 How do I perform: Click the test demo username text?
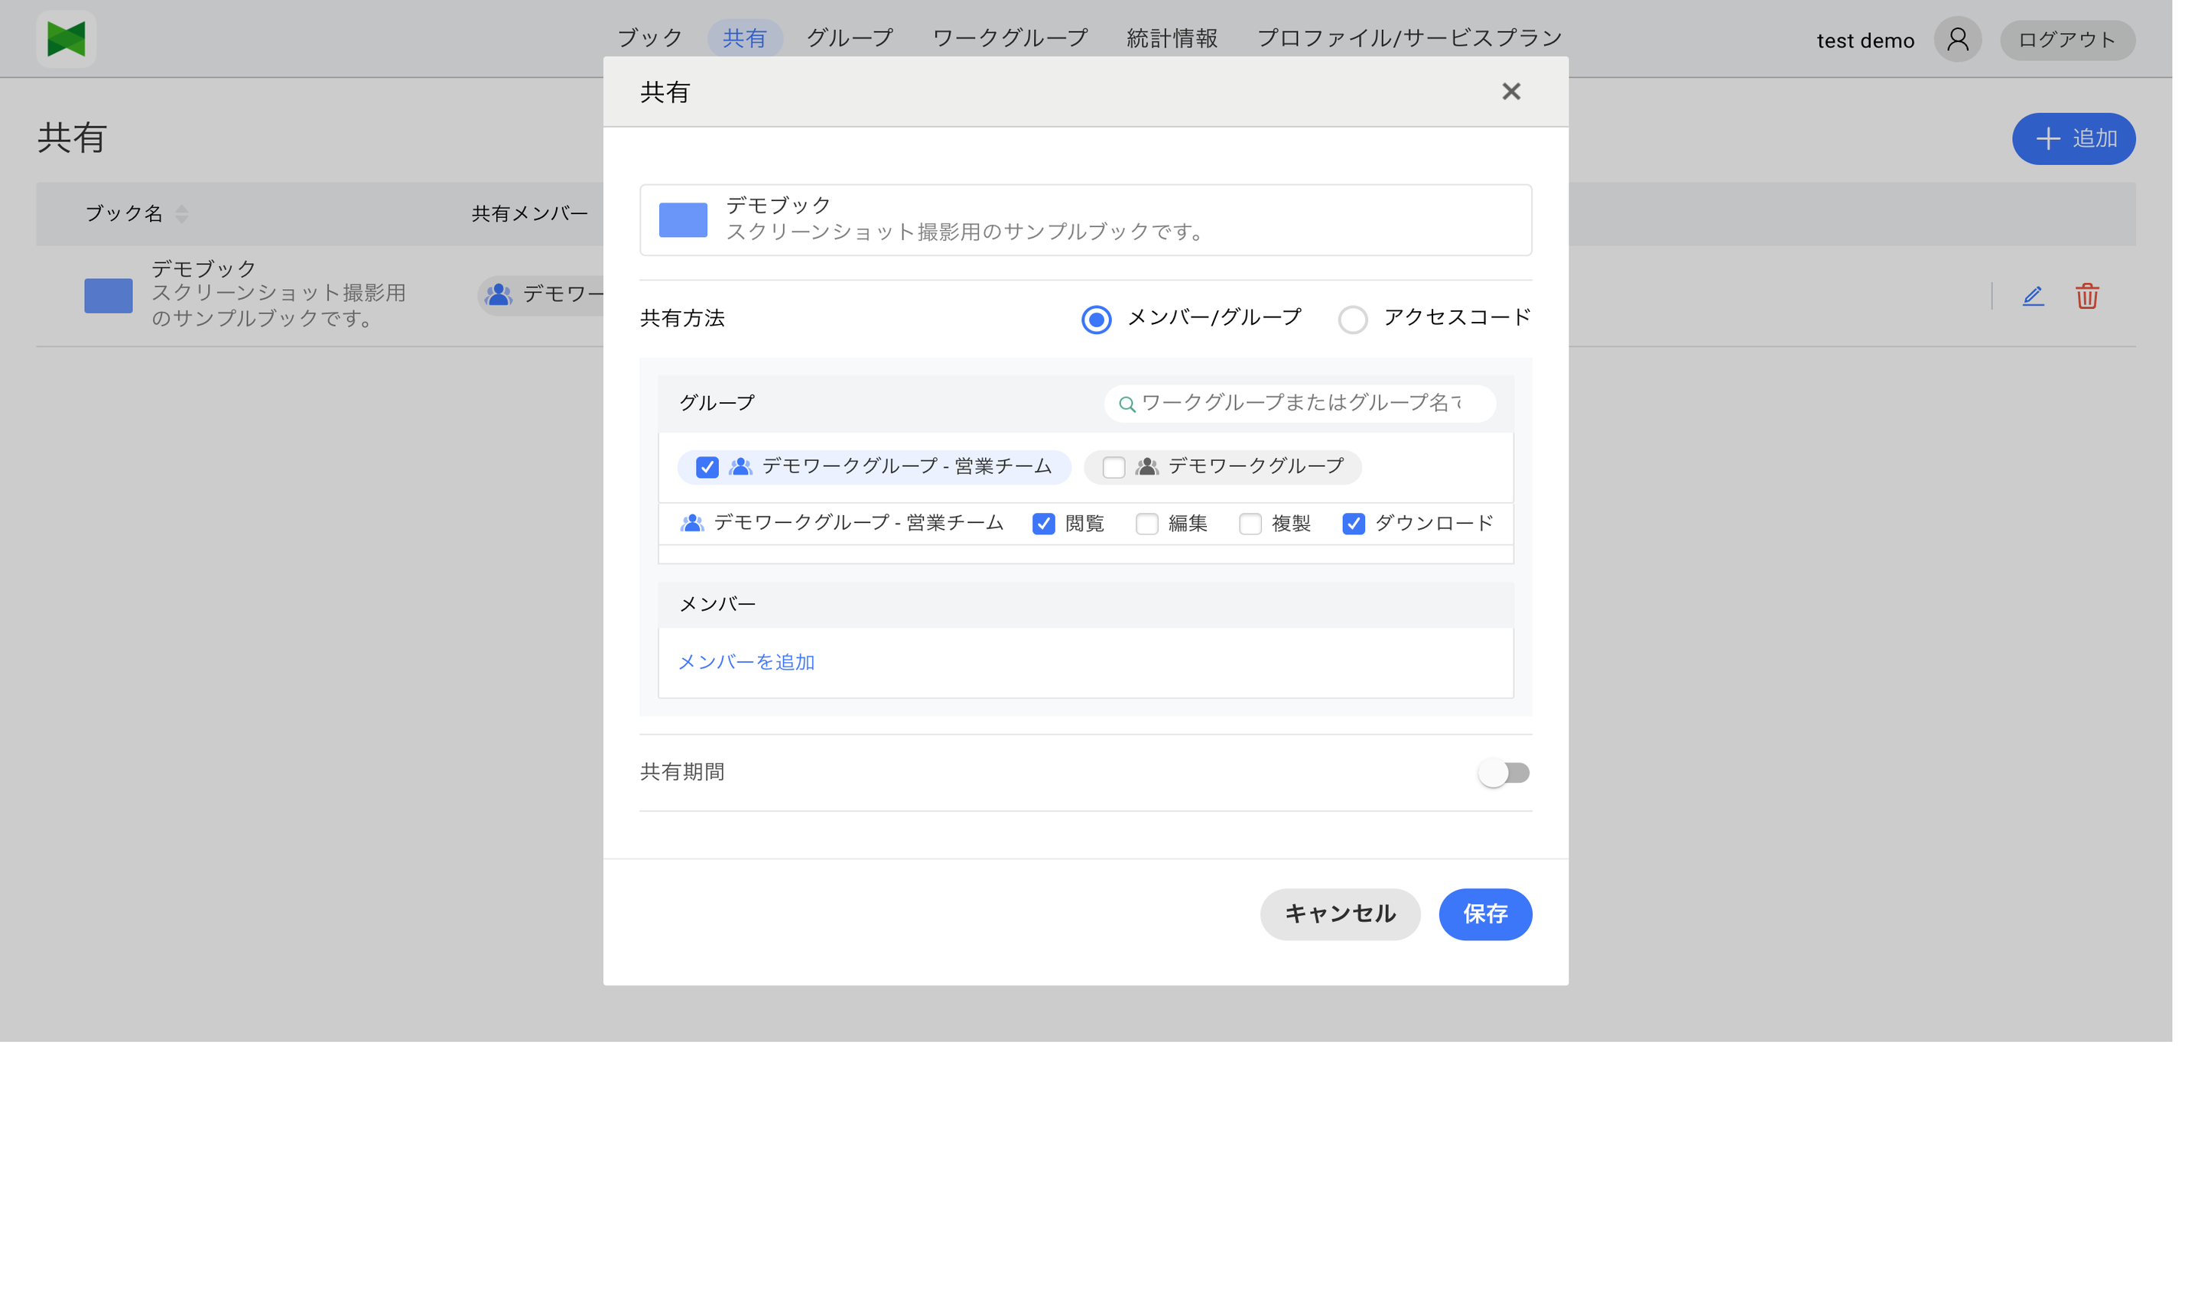[x=1865, y=41]
